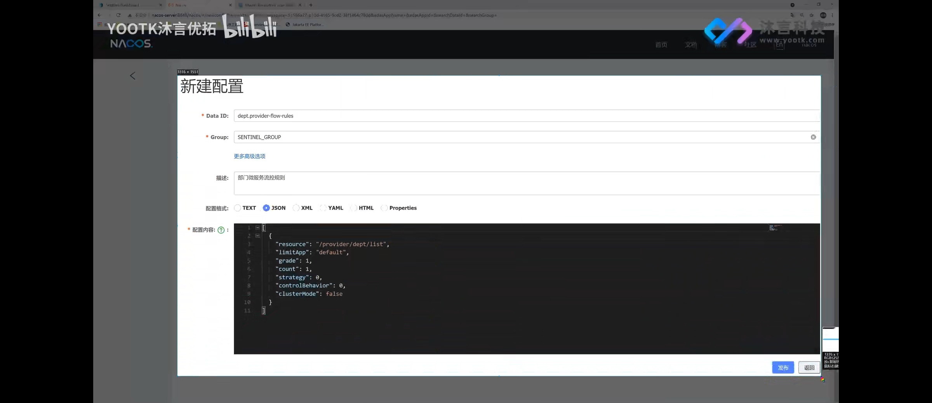Open the browser zoom magnifier icon
Viewport: 932px width, 403px height.
tap(802, 15)
